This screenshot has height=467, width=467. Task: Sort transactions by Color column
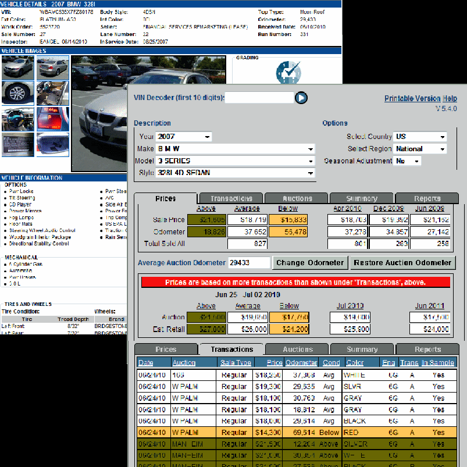[x=355, y=362]
